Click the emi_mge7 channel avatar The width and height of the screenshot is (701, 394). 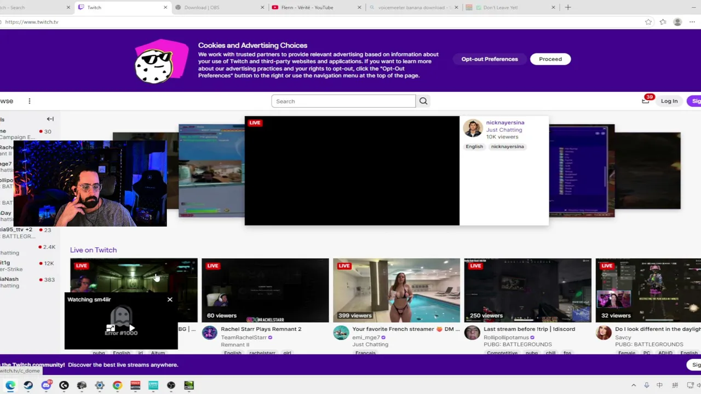click(x=341, y=333)
